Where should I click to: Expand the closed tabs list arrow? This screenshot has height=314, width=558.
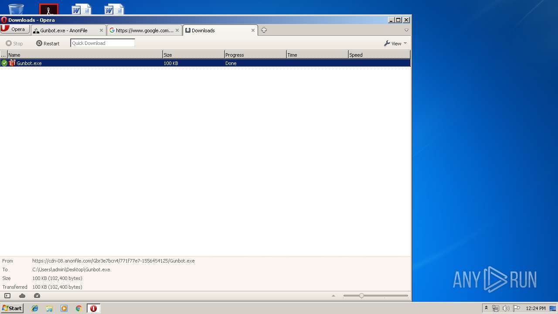coord(406,30)
